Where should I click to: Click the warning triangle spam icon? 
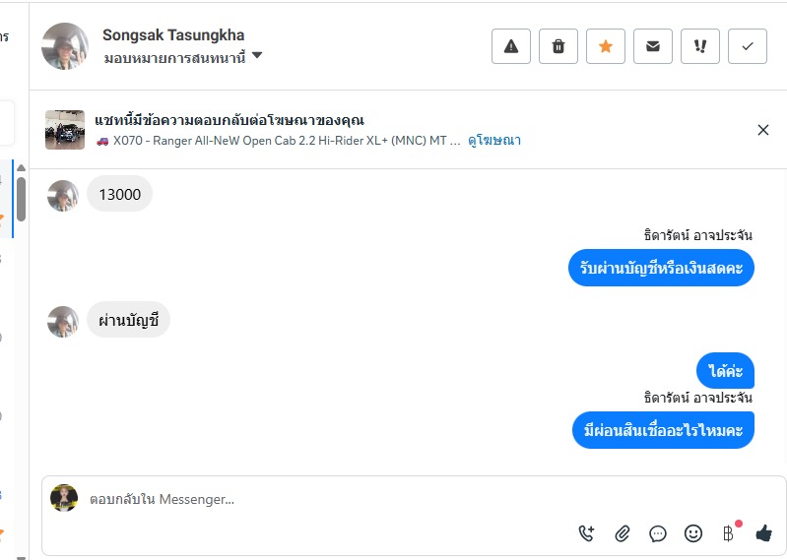[x=511, y=46]
